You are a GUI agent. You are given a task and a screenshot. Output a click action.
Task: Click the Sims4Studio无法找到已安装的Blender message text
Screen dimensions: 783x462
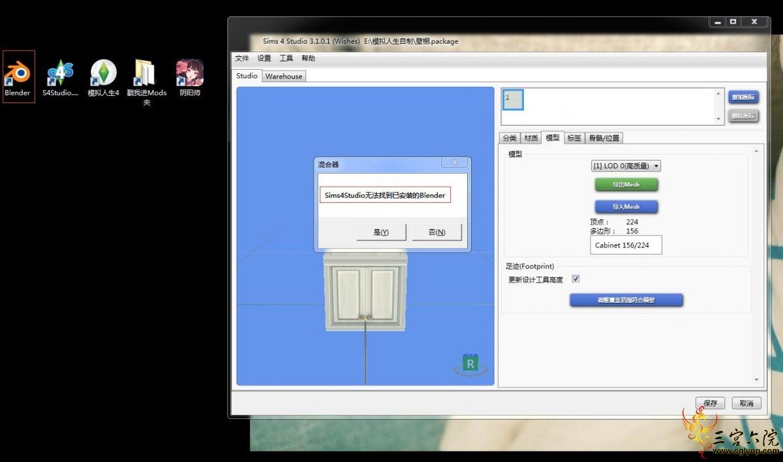[x=385, y=195]
